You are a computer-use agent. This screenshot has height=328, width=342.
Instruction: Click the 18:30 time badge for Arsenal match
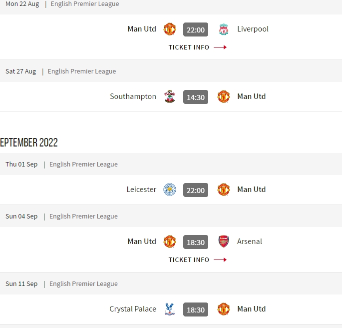(196, 242)
